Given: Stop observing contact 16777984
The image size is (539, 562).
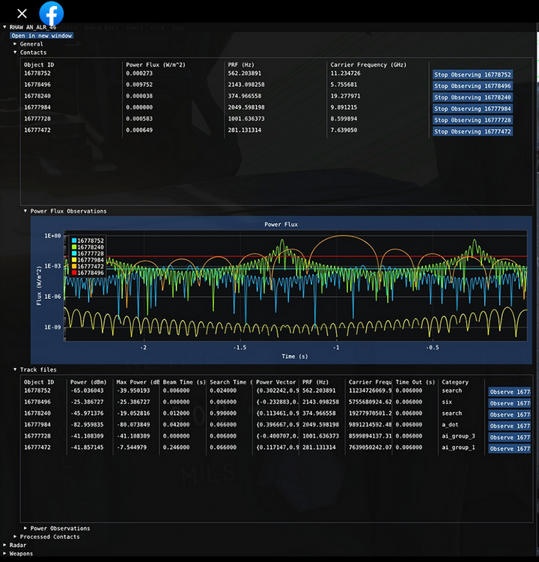Looking at the screenshot, I should 472,109.
